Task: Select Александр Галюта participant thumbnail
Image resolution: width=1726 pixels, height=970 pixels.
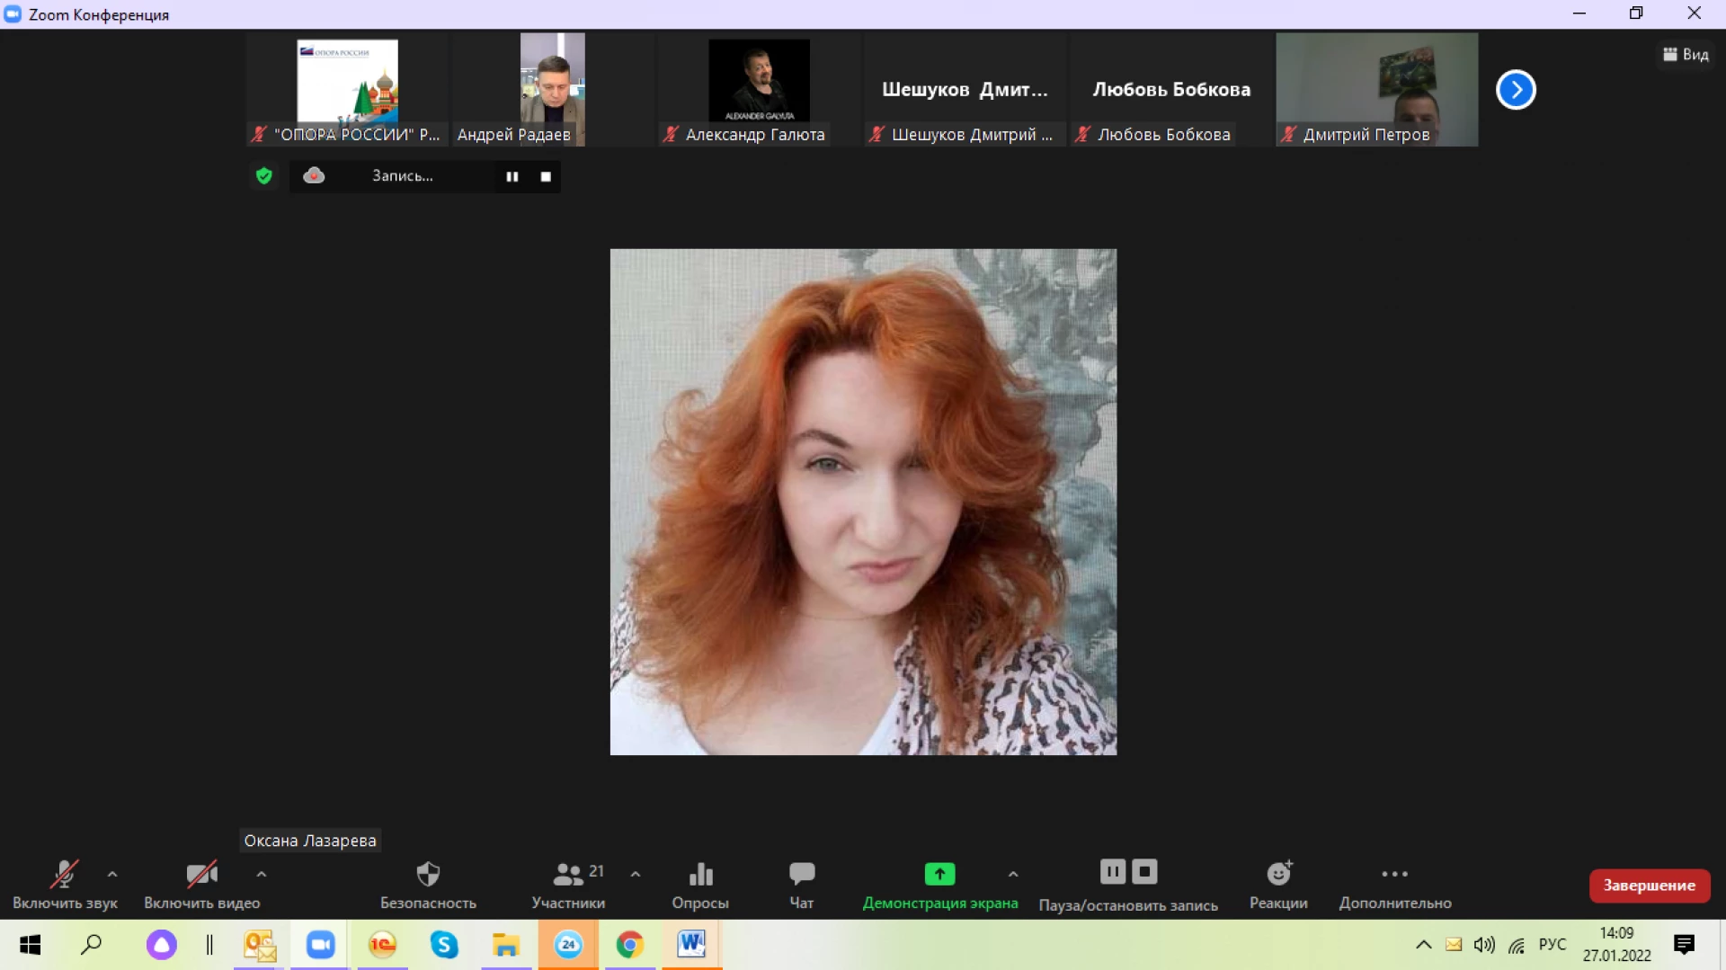Action: click(x=759, y=89)
